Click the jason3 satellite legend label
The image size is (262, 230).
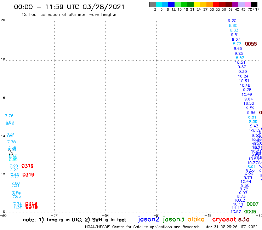pos(173,220)
